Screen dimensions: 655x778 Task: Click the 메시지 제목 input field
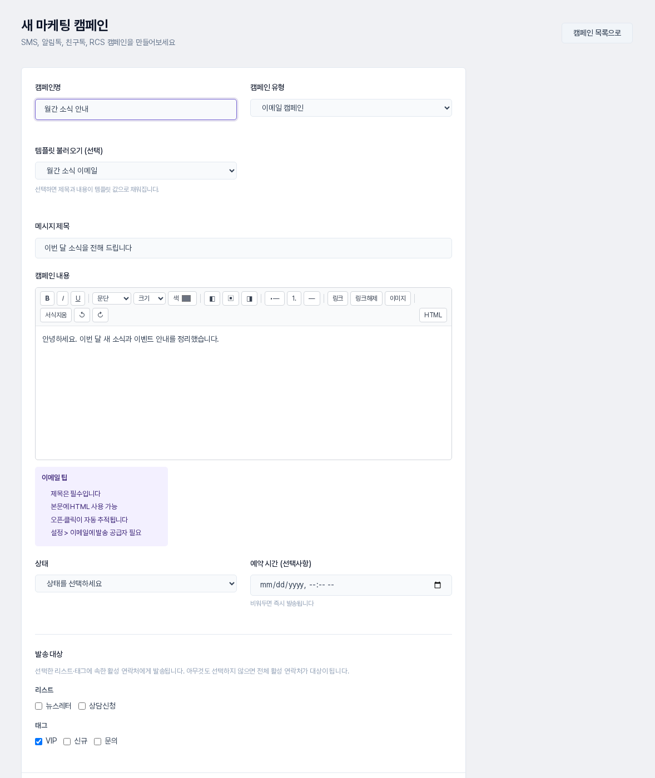coord(244,248)
